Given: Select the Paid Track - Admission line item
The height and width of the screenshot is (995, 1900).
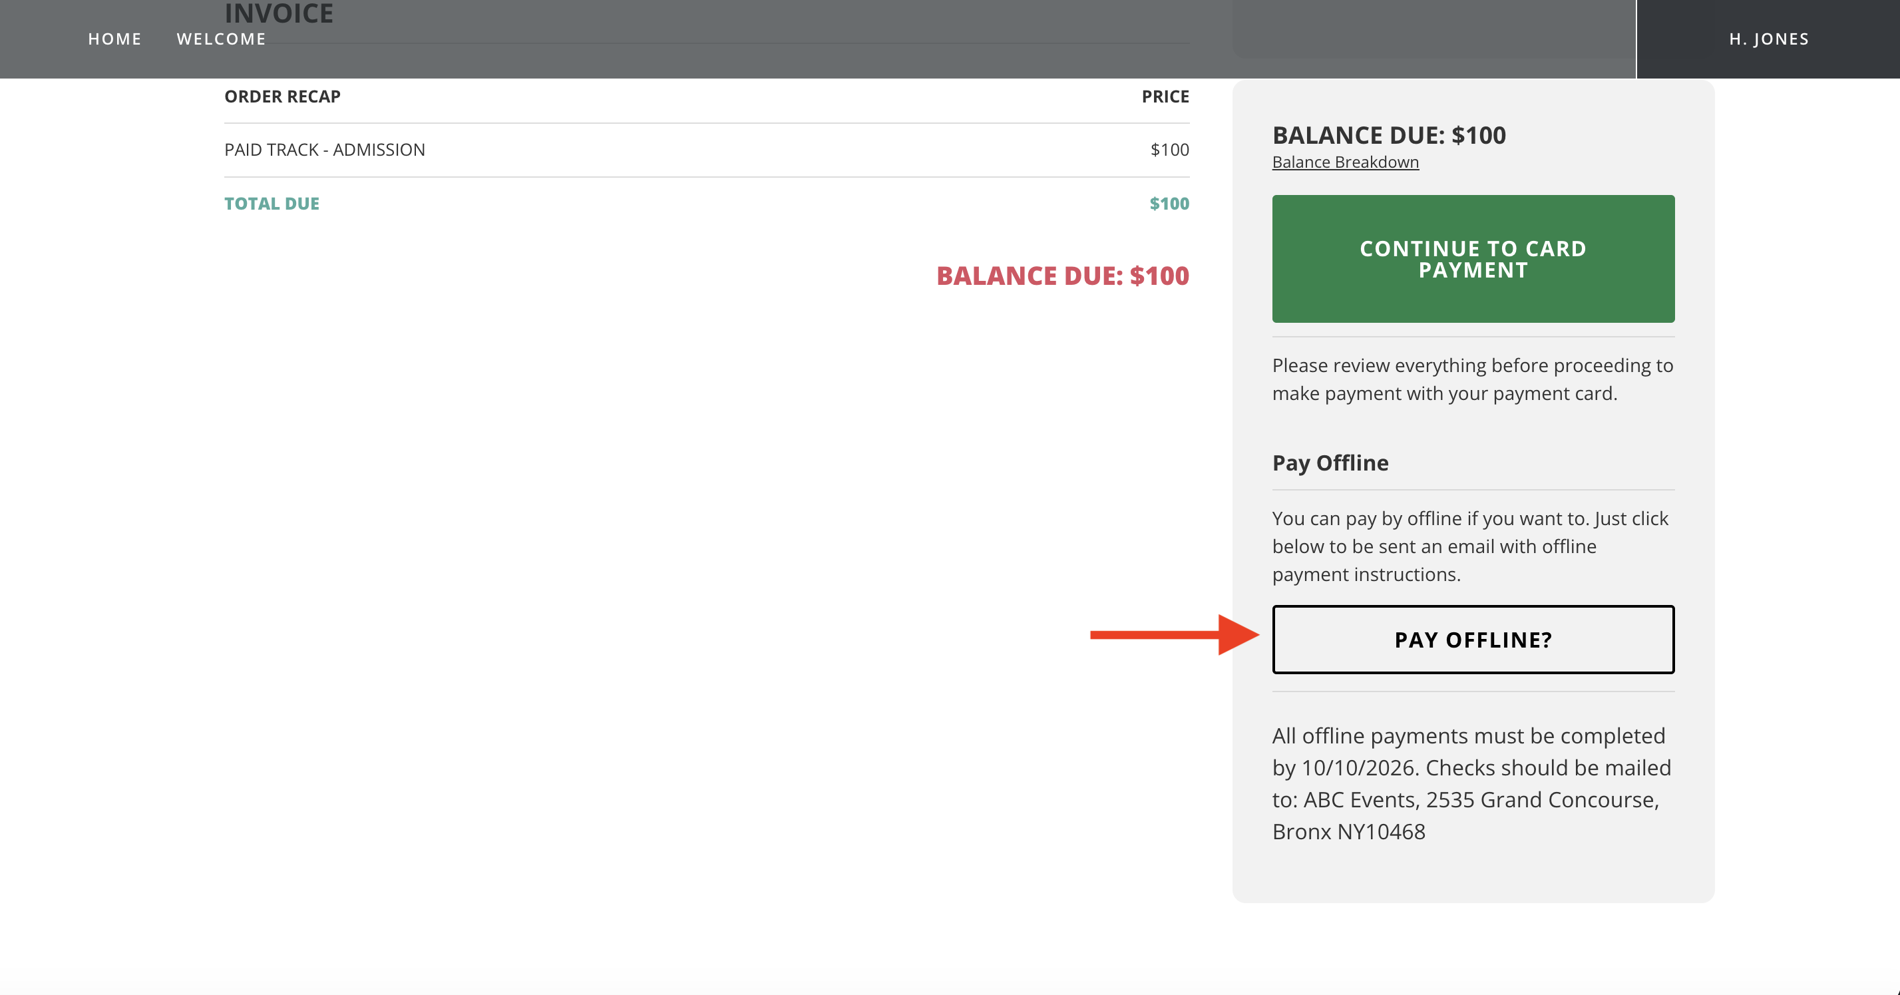Looking at the screenshot, I should [325, 150].
